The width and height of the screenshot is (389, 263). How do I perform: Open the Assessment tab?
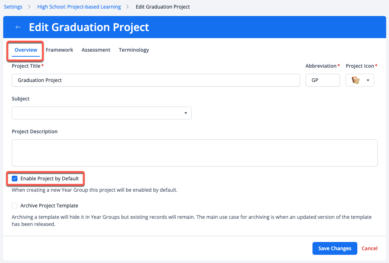point(96,50)
